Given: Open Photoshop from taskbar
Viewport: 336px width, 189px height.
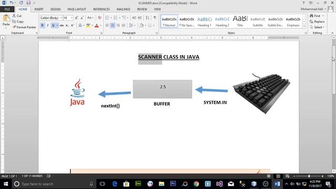Looking at the screenshot, I should [173, 184].
